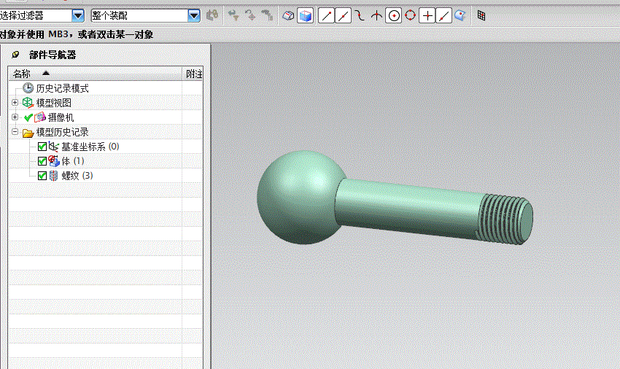Enable the Intersection snap icon

tap(376, 16)
